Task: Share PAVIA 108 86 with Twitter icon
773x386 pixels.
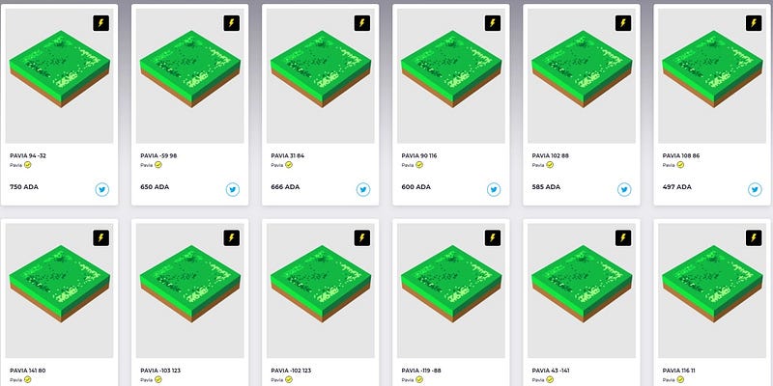Action: pos(755,189)
